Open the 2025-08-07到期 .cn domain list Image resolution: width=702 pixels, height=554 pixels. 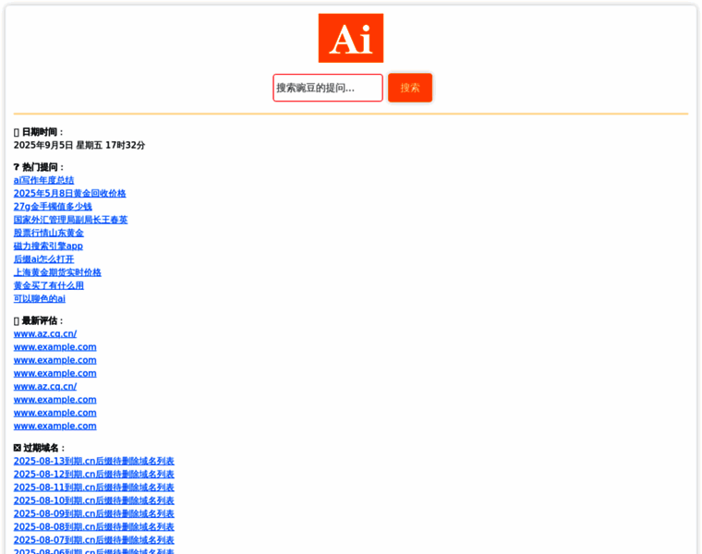(x=94, y=540)
